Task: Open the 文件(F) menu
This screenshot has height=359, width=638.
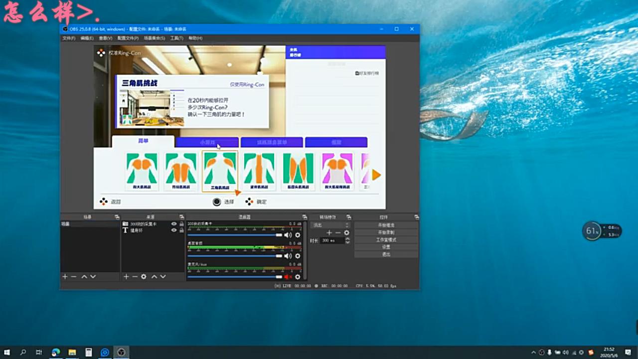Action: pos(69,38)
